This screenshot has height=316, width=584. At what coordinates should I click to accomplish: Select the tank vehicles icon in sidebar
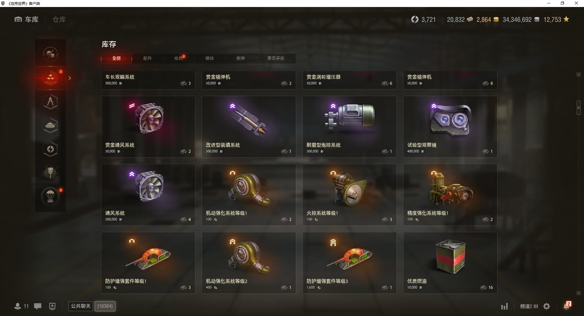click(50, 125)
